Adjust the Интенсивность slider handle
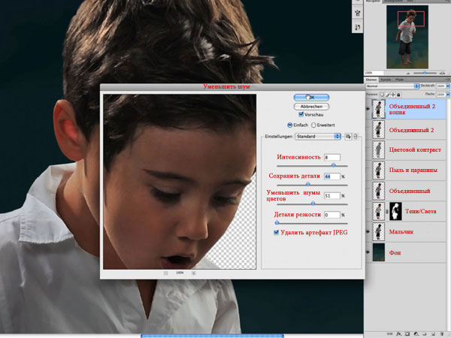 [333, 165]
